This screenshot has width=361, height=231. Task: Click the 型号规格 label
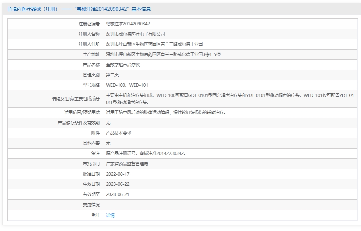pos(91,85)
